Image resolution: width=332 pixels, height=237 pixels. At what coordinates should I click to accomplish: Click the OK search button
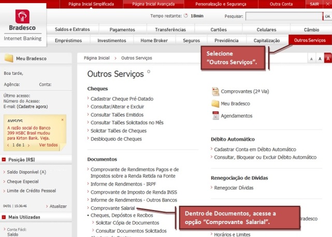click(327, 16)
